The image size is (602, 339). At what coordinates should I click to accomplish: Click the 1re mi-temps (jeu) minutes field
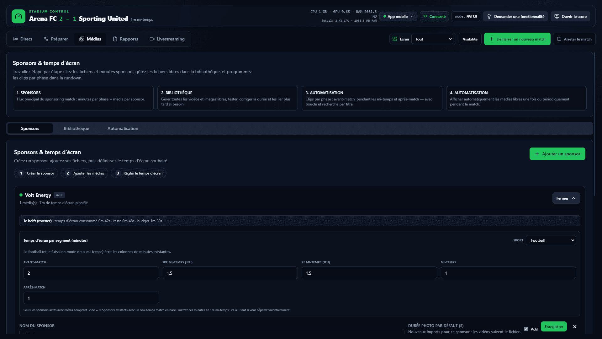[230, 273]
